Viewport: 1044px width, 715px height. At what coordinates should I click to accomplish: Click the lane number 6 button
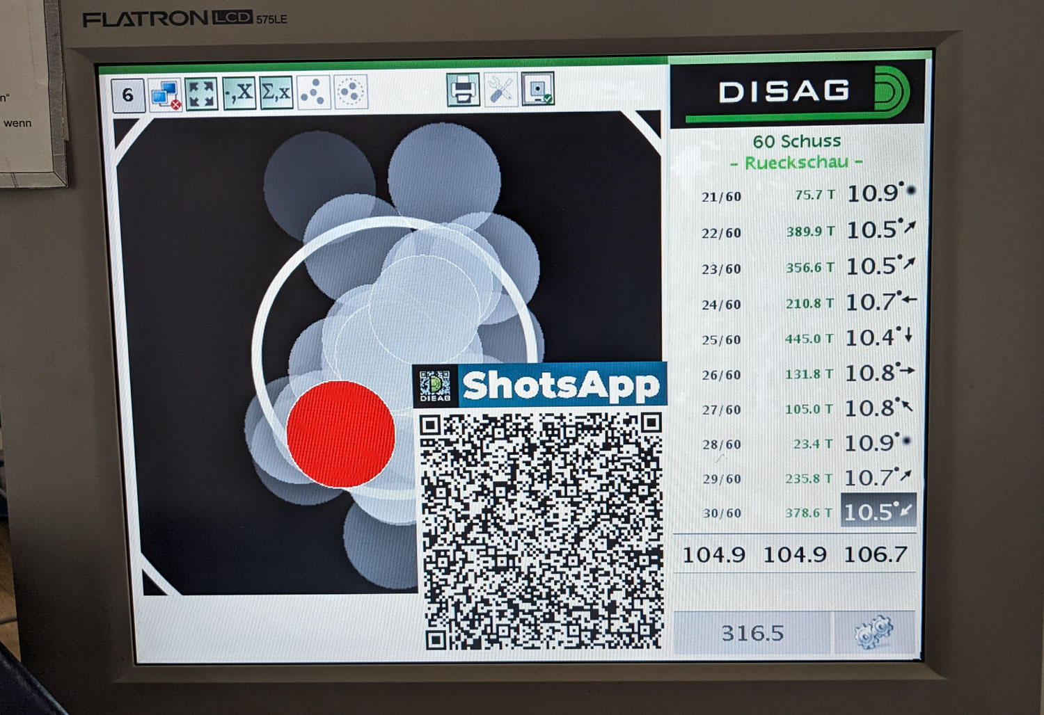click(128, 95)
